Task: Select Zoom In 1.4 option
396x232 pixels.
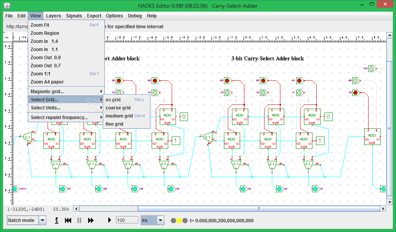Action: pos(66,41)
